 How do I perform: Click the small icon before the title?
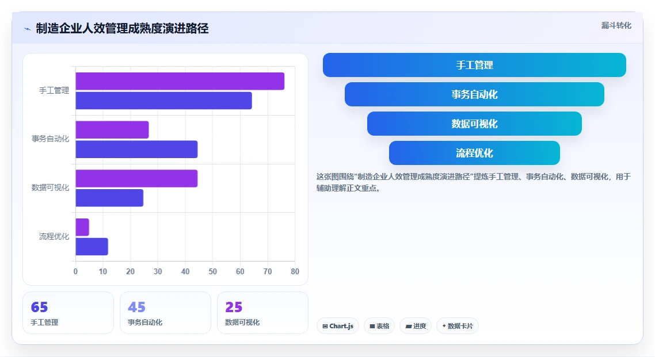(x=28, y=29)
